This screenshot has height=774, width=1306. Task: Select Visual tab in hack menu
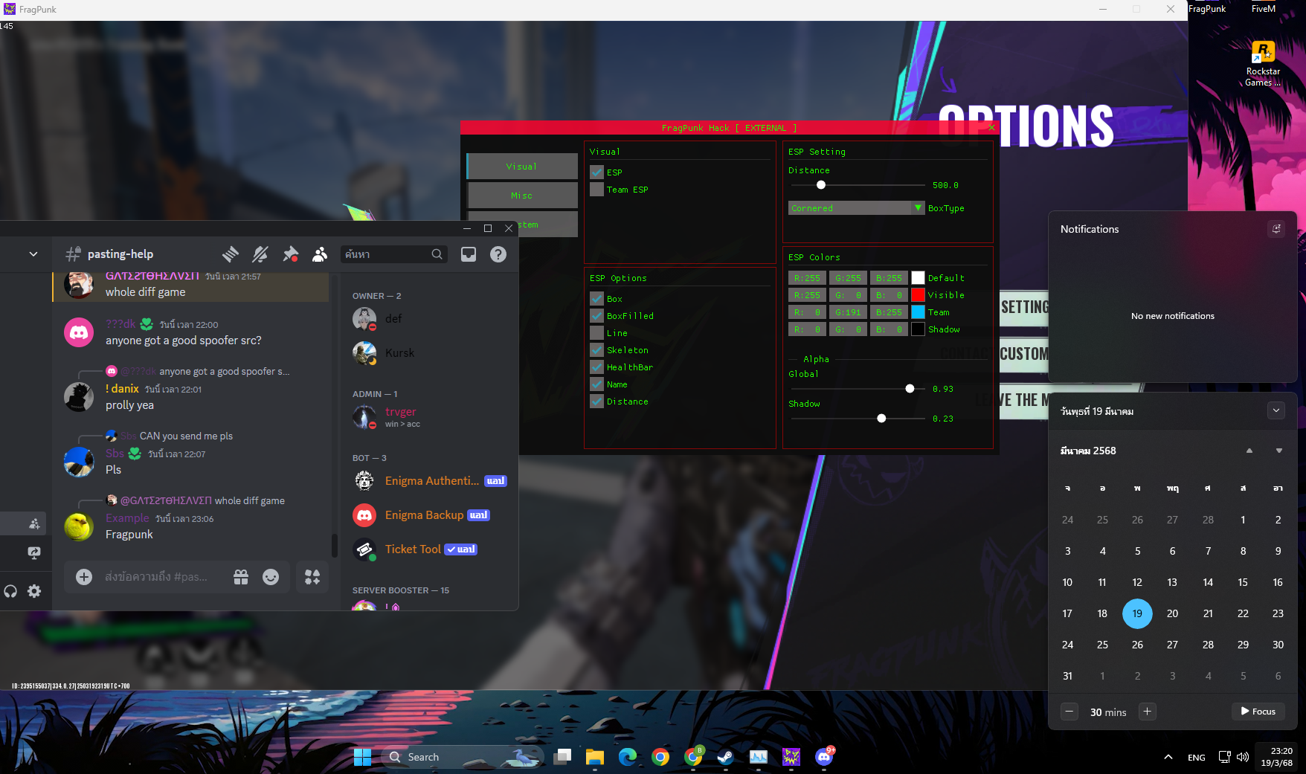coord(522,167)
